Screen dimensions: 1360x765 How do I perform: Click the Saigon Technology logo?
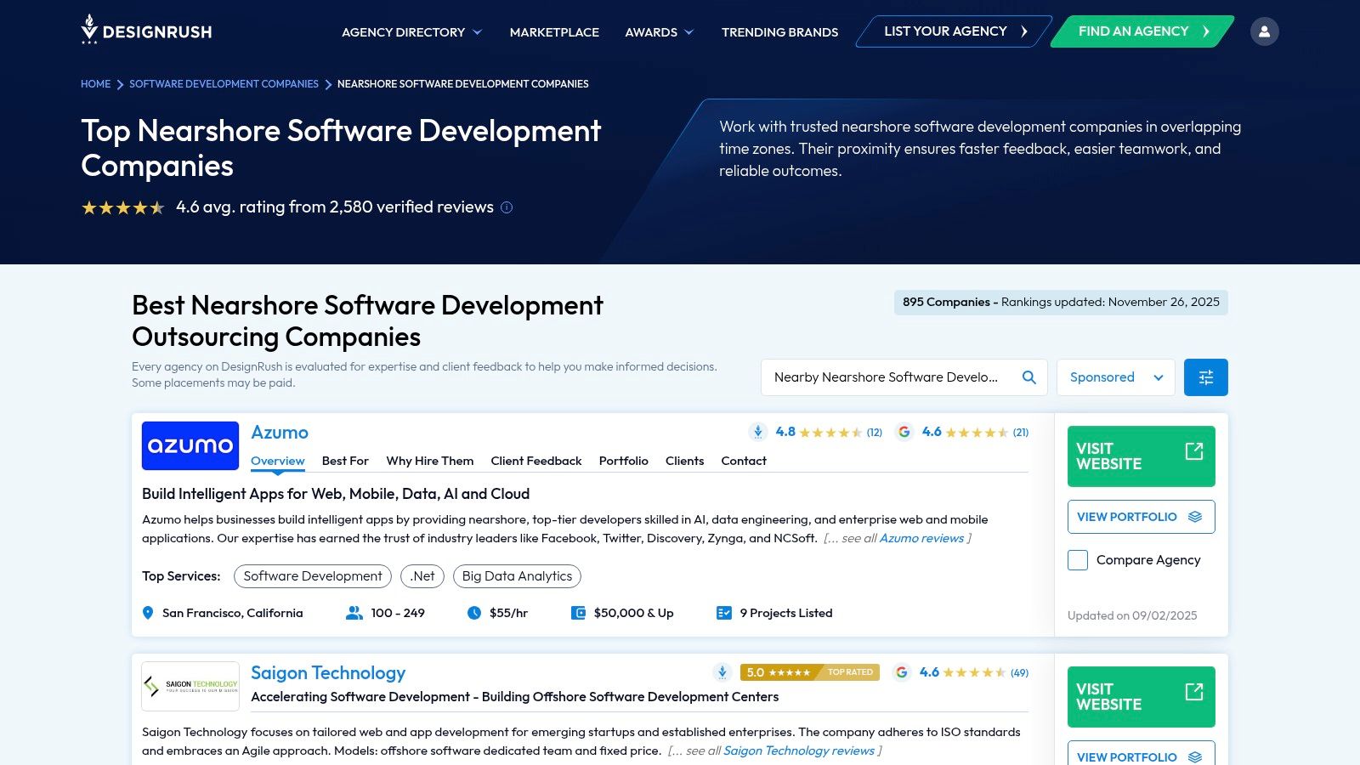(190, 685)
